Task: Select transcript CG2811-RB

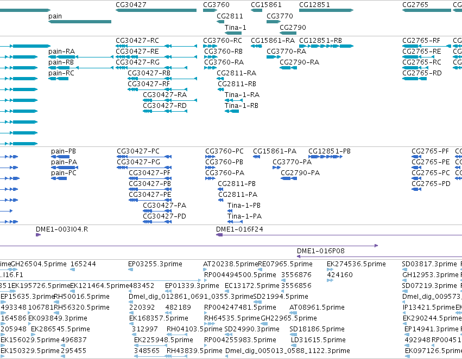Action: [237, 84]
